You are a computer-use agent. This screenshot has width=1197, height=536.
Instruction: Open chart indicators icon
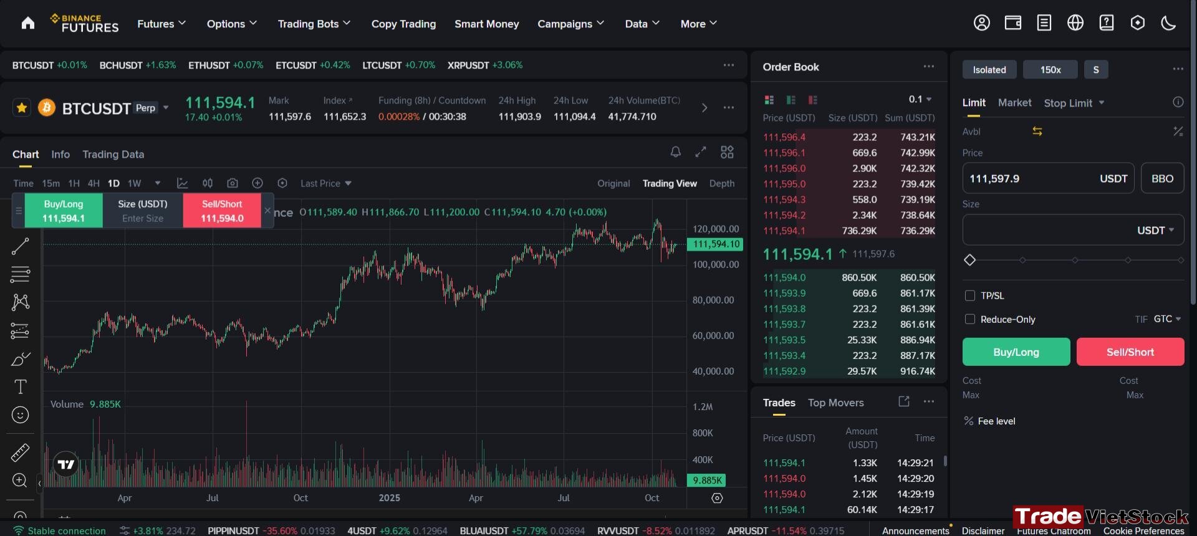click(182, 183)
